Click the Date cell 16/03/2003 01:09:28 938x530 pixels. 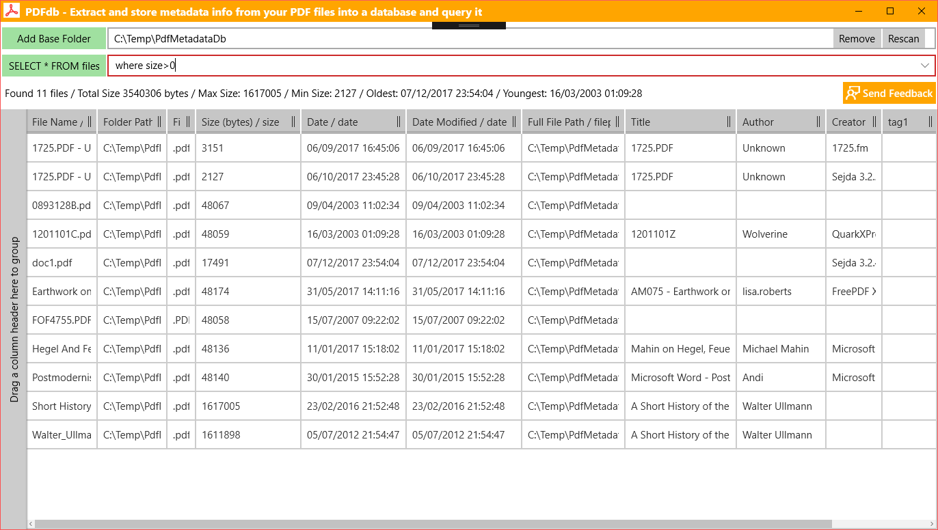tap(353, 234)
